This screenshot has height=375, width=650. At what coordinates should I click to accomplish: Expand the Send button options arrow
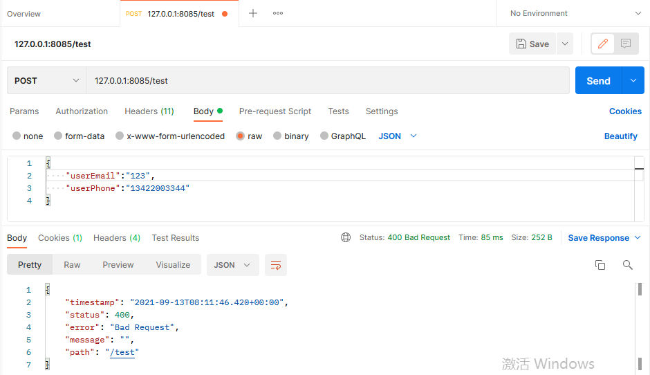633,80
